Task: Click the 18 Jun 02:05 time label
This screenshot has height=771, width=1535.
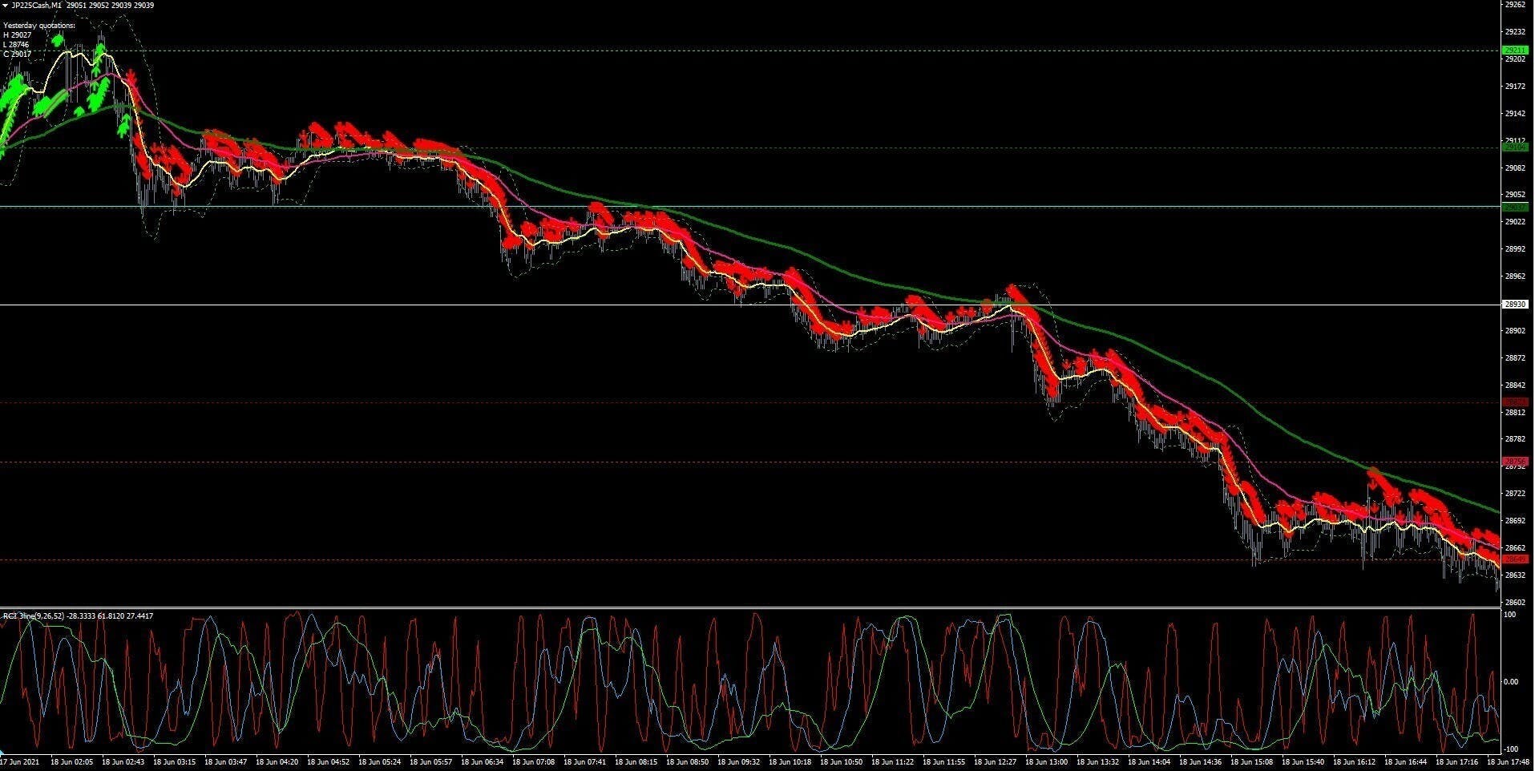Action: pos(73,762)
